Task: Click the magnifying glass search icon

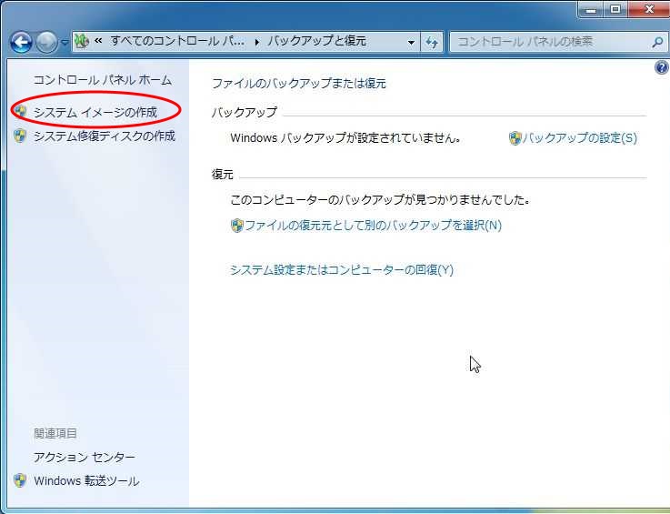Action: 658,42
